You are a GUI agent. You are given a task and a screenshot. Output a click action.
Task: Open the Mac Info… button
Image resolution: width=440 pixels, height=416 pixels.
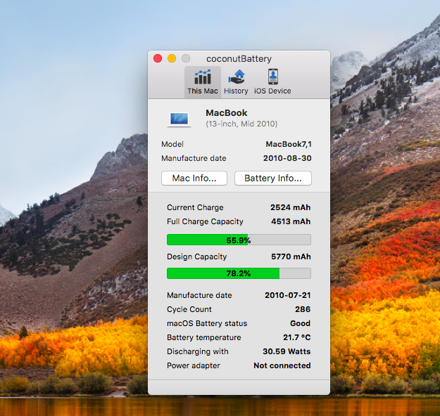point(194,178)
